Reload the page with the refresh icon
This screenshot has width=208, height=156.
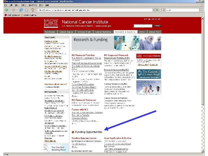coord(21,10)
